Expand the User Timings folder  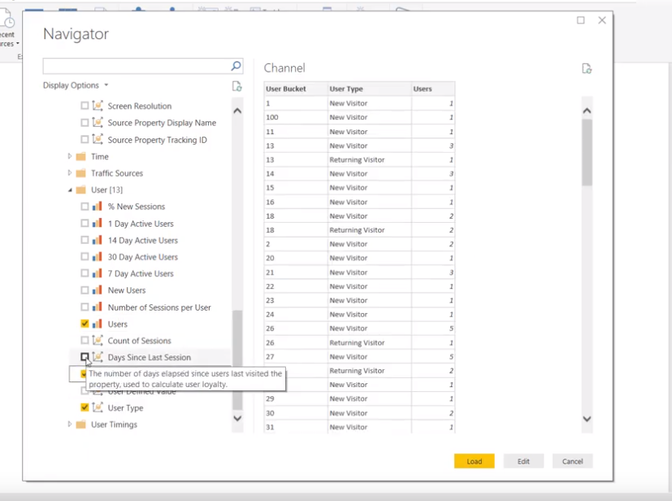coord(69,425)
